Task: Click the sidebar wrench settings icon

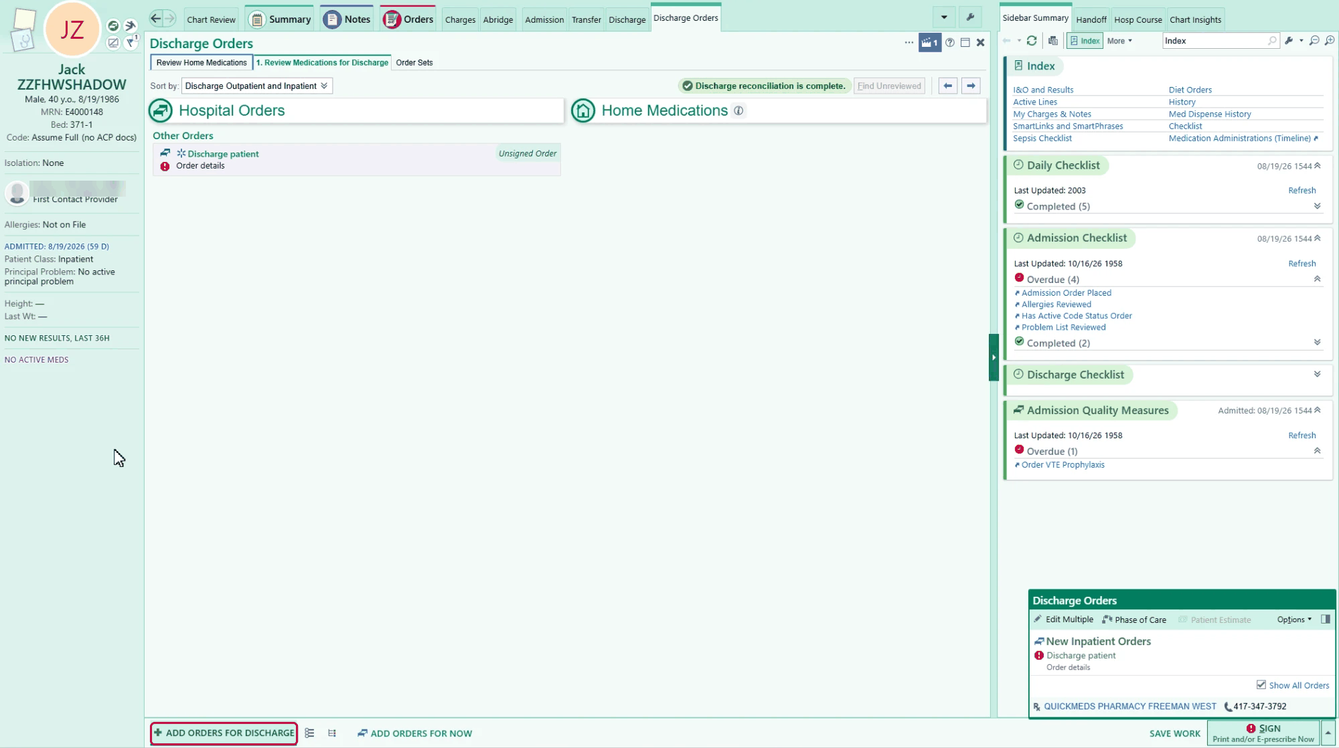Action: (1289, 41)
